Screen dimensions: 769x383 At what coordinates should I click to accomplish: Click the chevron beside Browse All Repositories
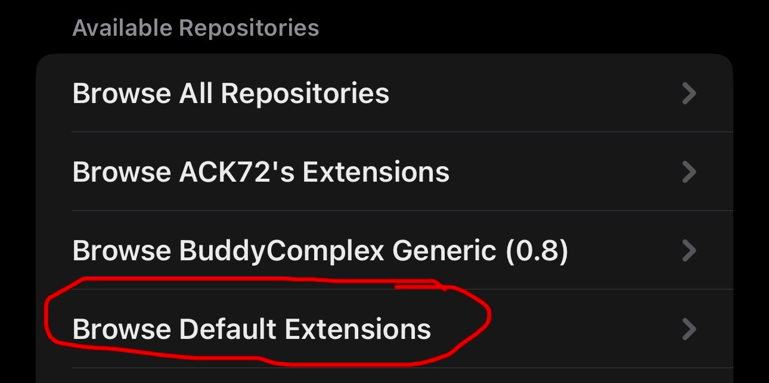point(689,94)
